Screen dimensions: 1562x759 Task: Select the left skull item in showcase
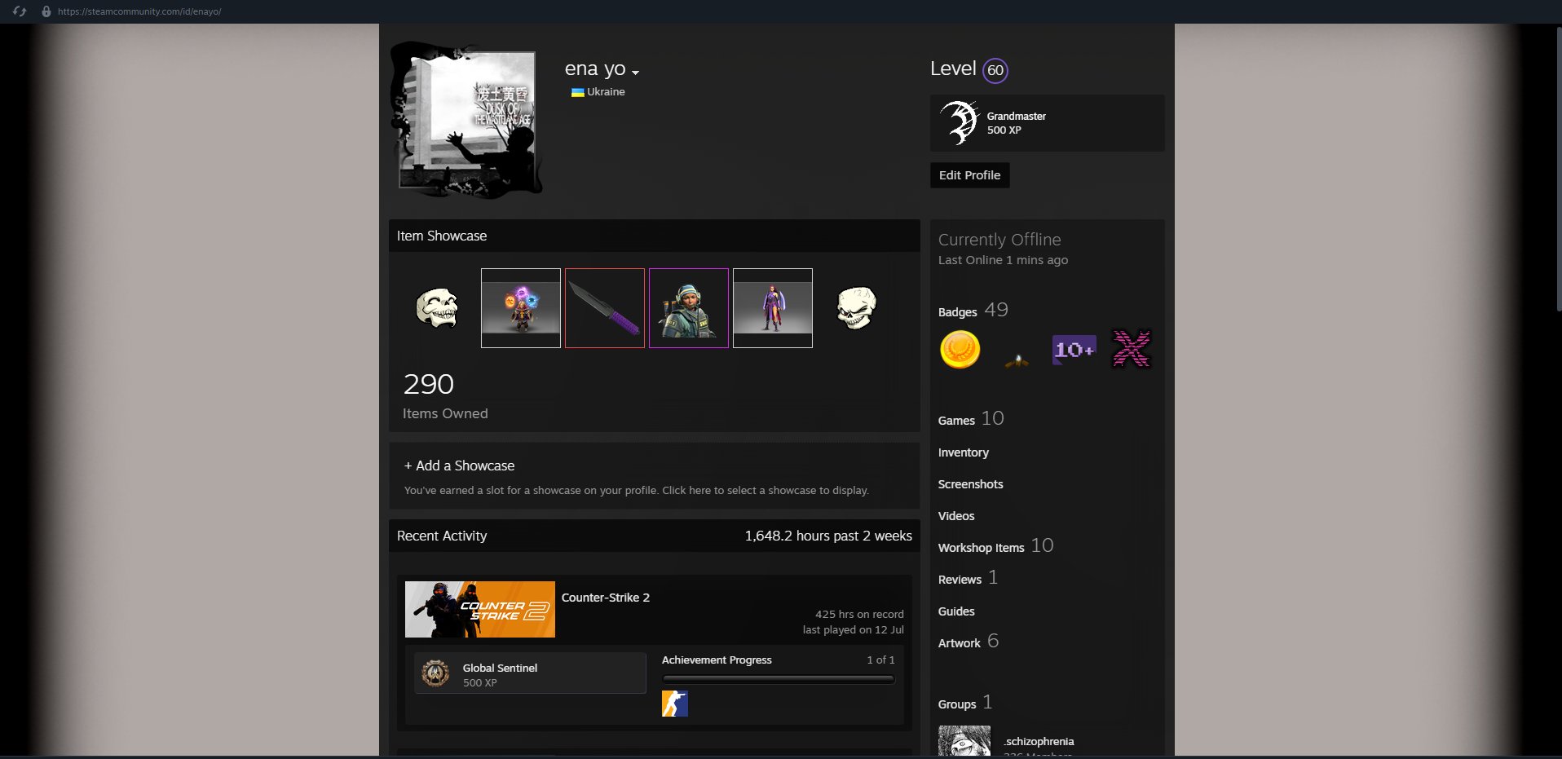[x=437, y=308]
